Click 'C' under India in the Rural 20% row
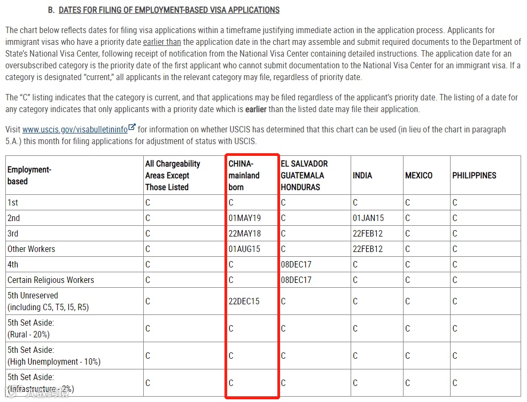Viewport: 527px width, 402px height. 355,328
